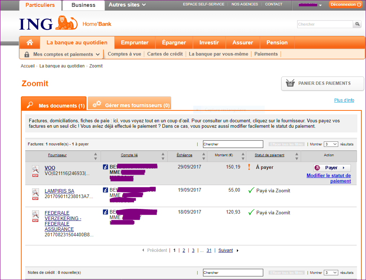The height and width of the screenshot is (280, 366).
Task: Switch to the Particuliers tab
Action: point(40,5)
